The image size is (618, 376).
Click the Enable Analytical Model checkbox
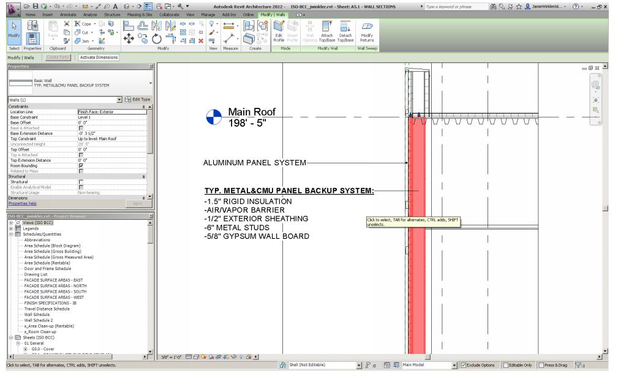[x=81, y=187]
